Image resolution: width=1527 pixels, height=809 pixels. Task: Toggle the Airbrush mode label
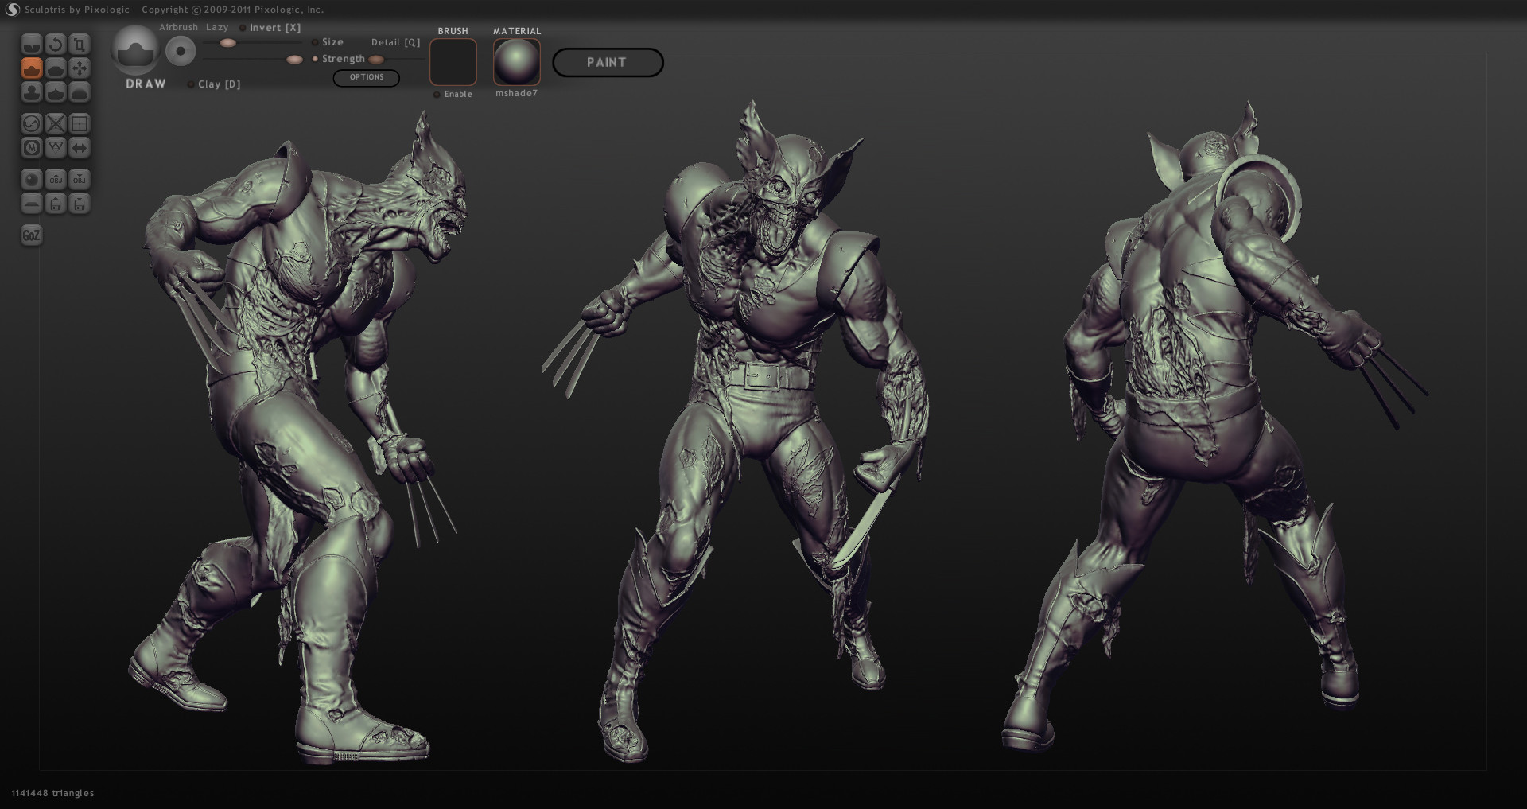[178, 28]
